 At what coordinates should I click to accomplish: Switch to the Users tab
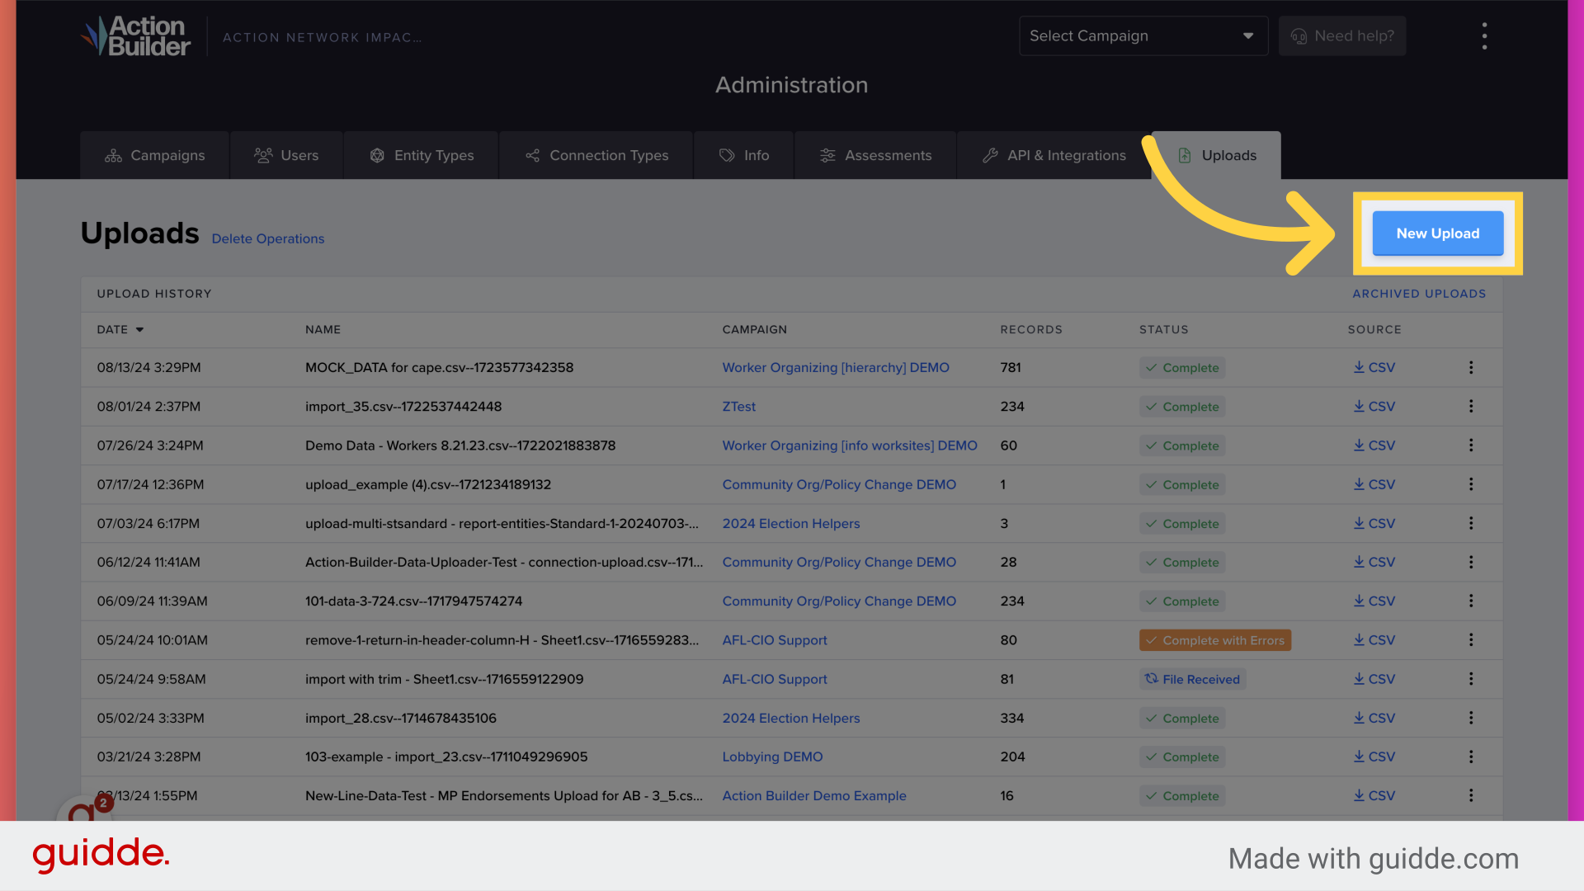pos(286,155)
